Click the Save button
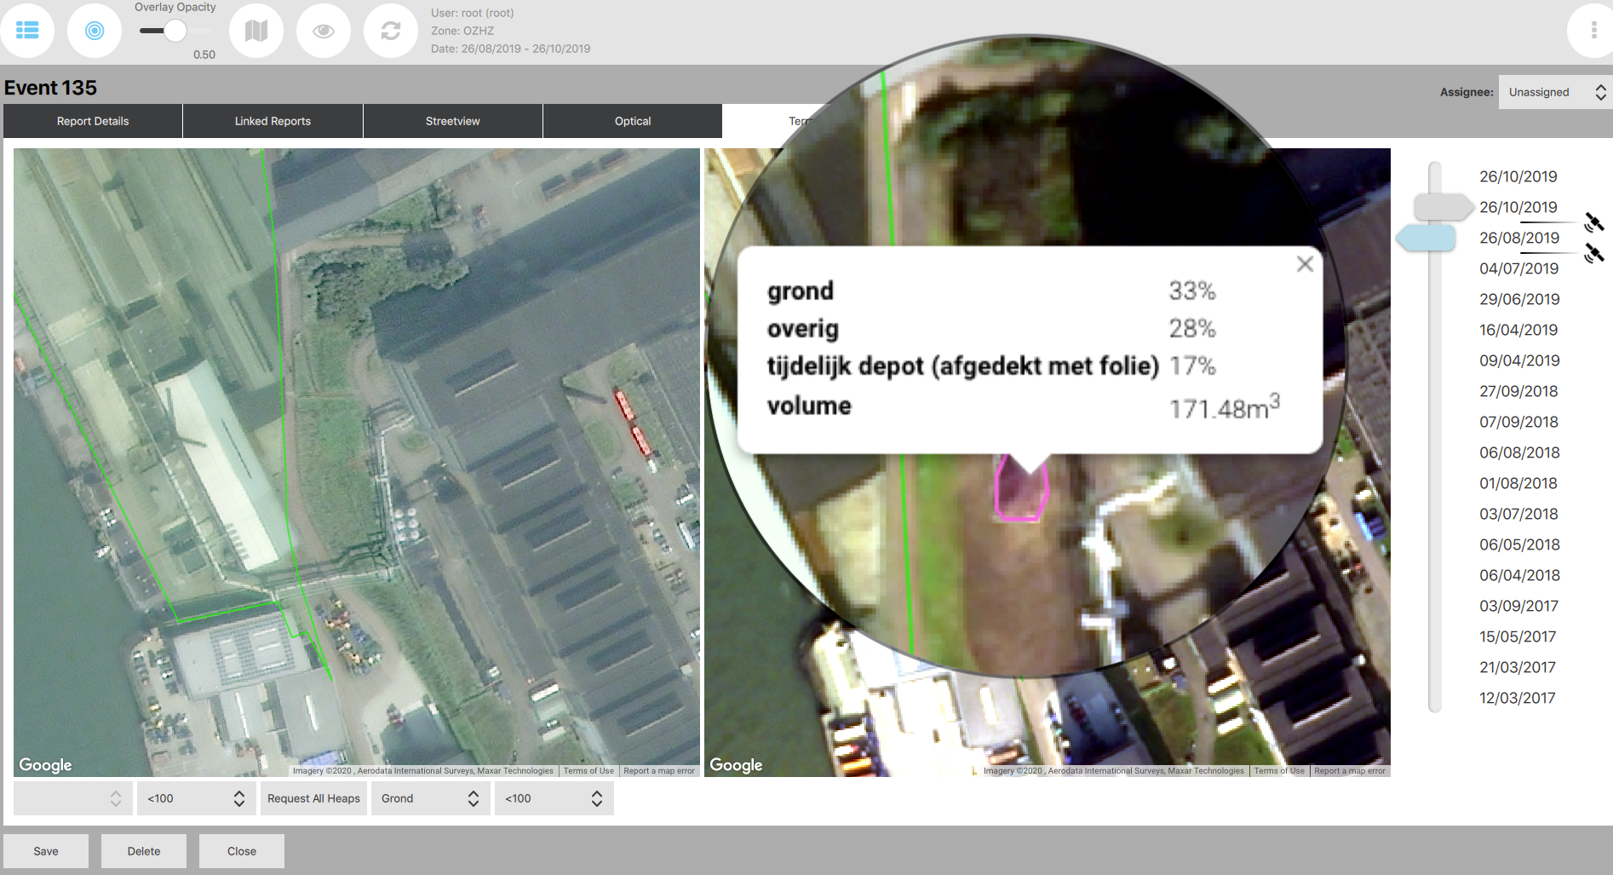1613x875 pixels. (45, 850)
